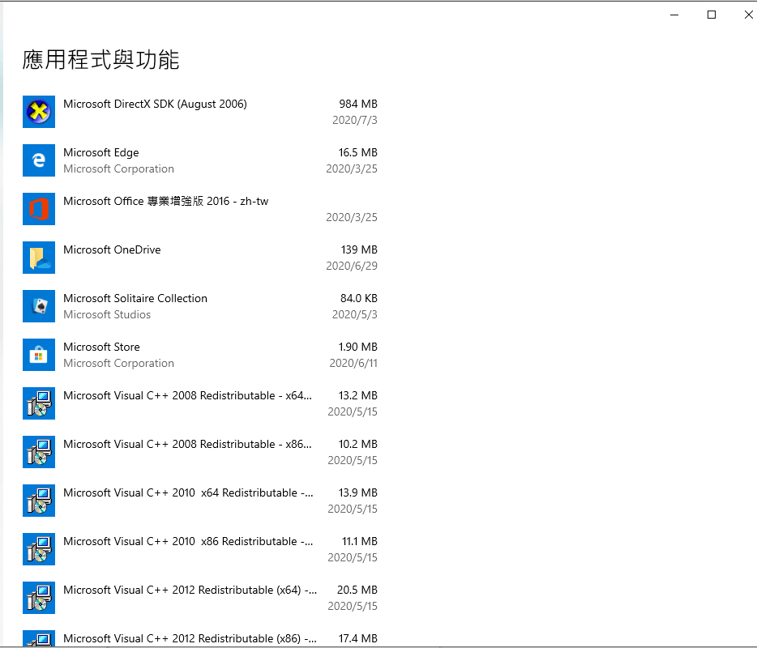Viewport: 757px width, 648px height.
Task: Select Visual C++ 2008 Redistributable x86 name
Action: click(x=187, y=445)
